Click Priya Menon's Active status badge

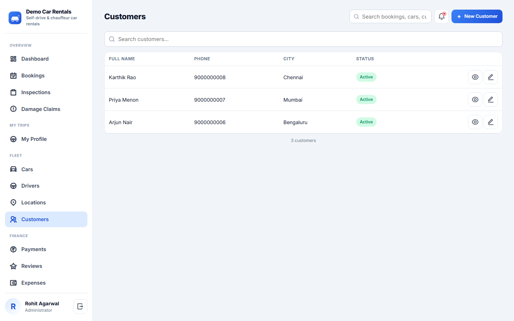366,100
